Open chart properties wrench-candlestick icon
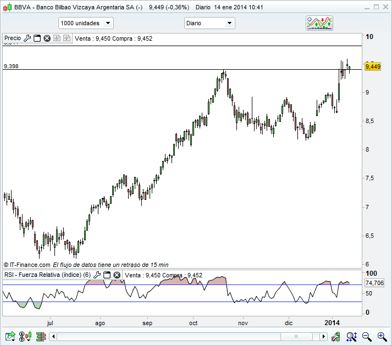The width and height of the screenshot is (392, 346). pyautogui.click(x=336, y=337)
